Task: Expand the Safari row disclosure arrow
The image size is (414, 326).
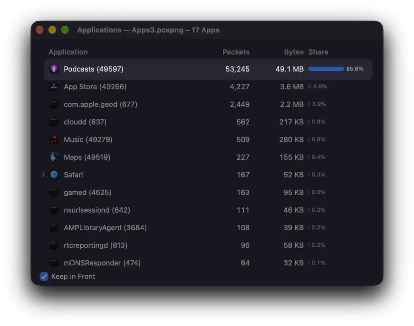Action: pos(43,175)
